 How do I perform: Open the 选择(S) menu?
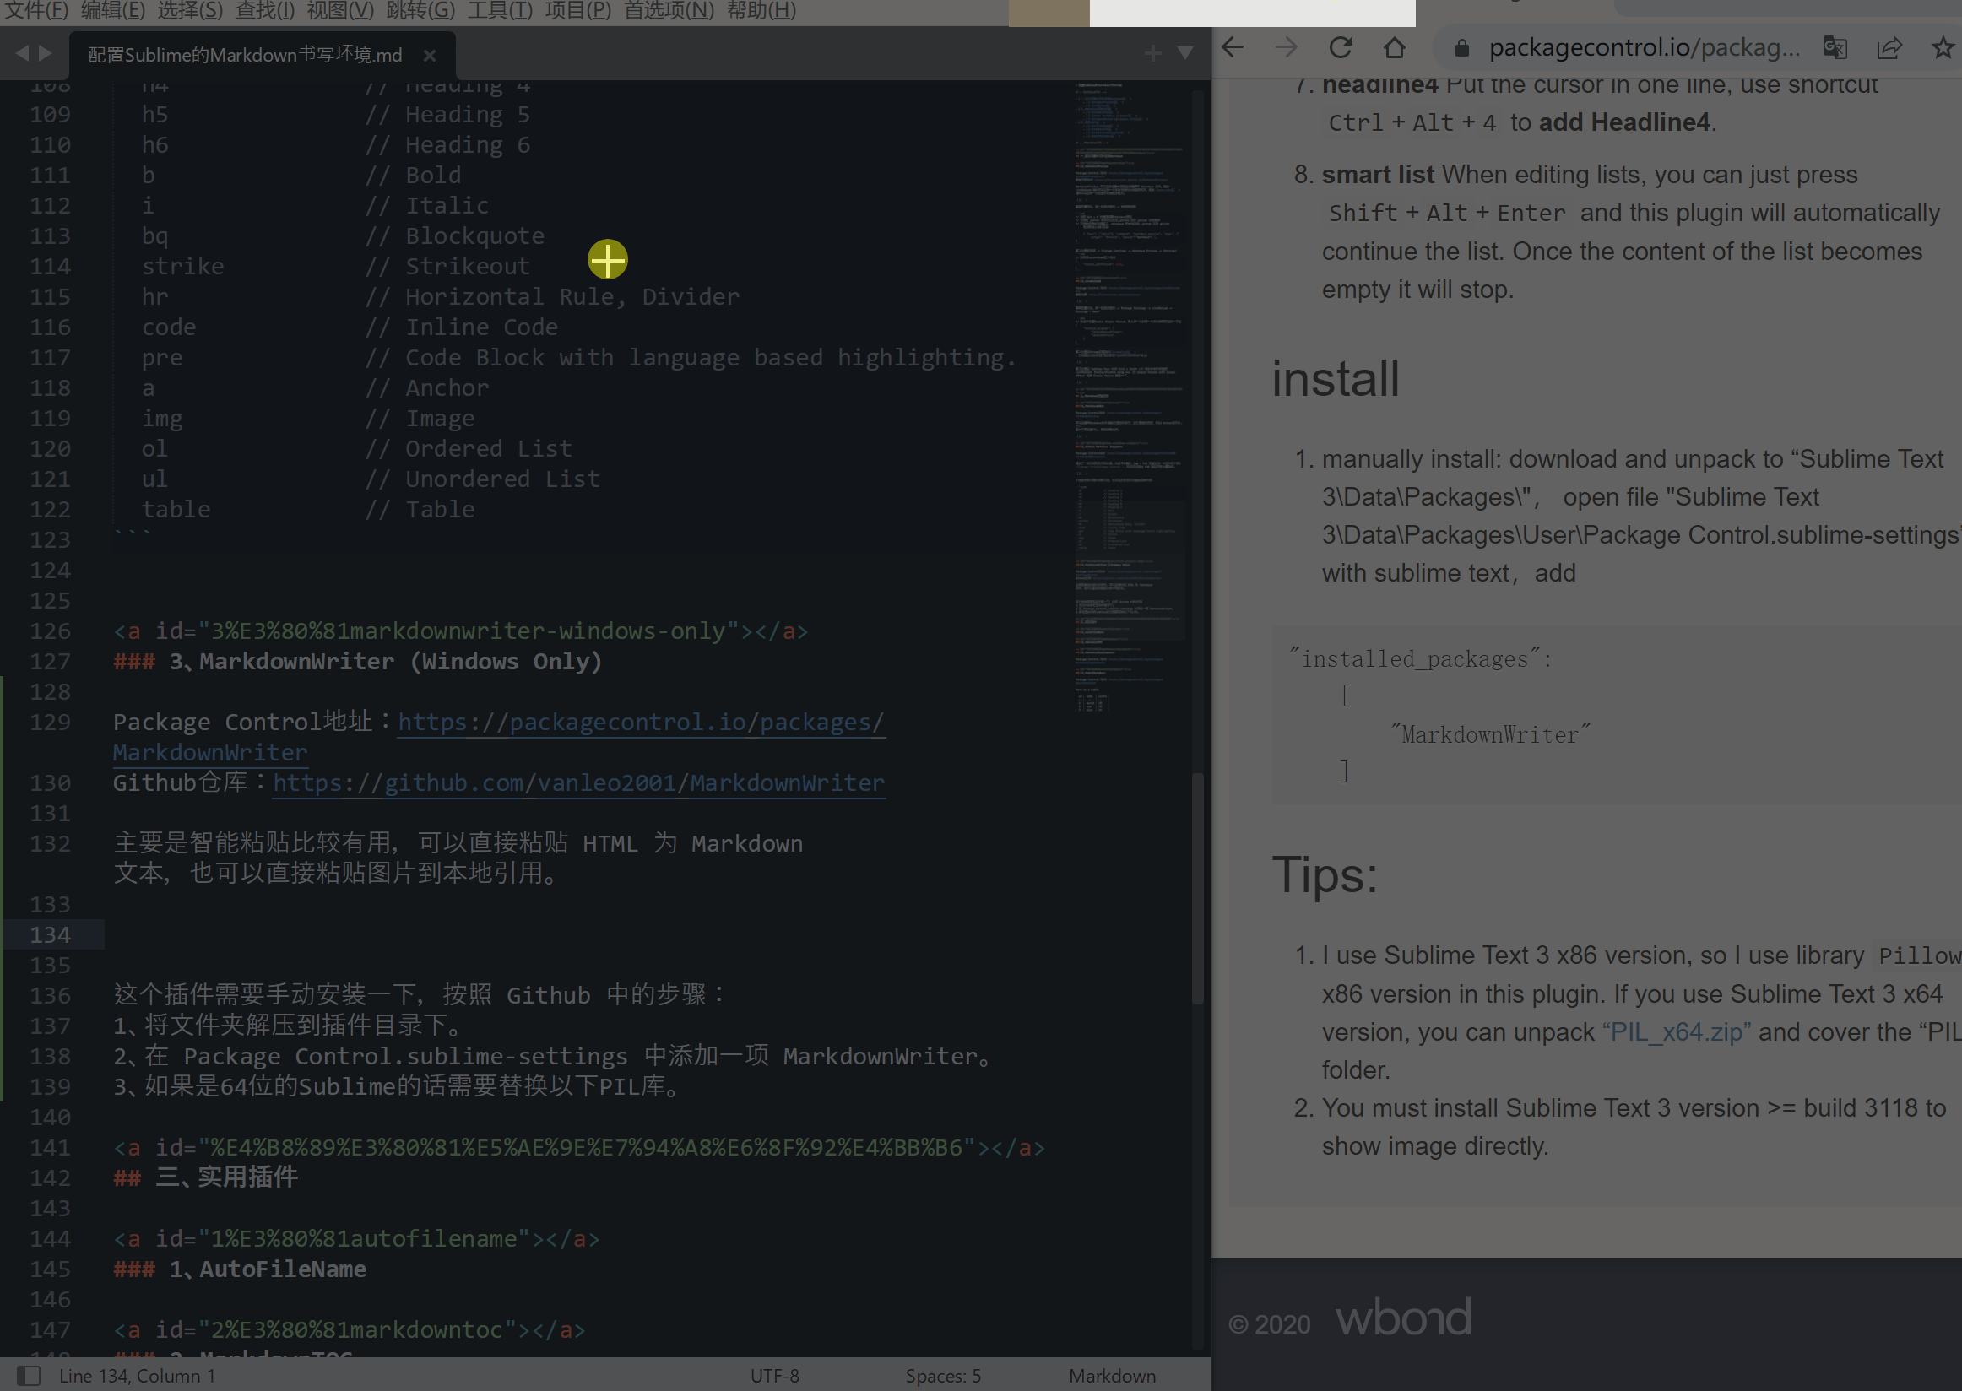(x=190, y=10)
